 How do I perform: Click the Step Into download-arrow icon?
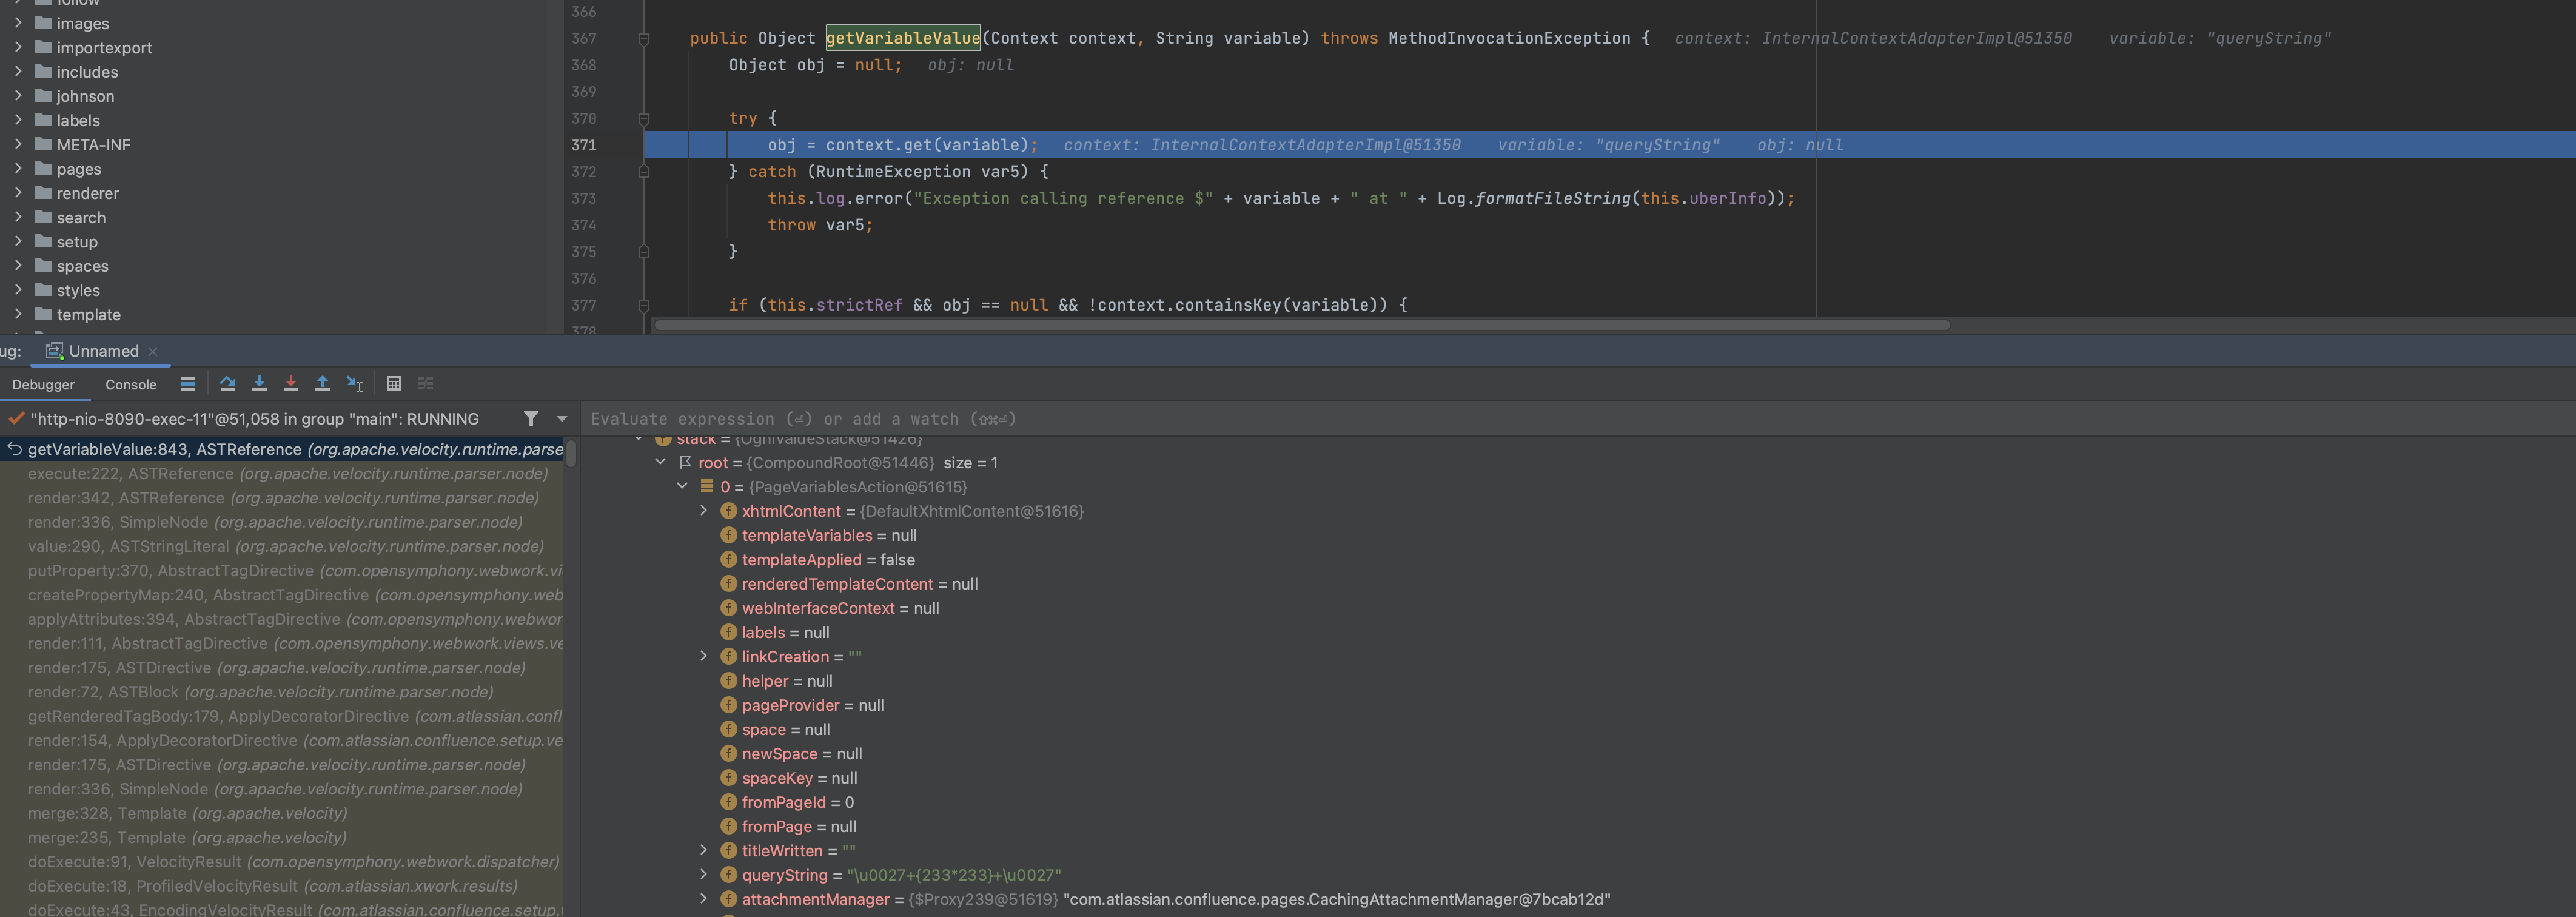pos(259,384)
